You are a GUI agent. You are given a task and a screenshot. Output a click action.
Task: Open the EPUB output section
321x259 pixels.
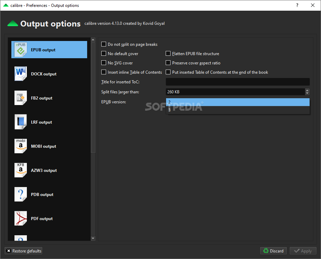coord(49,50)
